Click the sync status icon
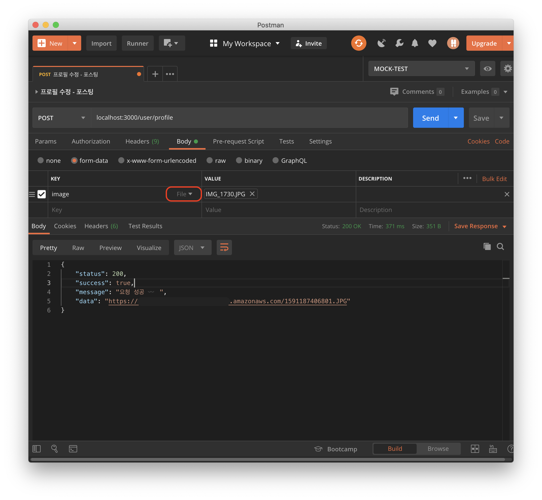The width and height of the screenshot is (542, 500). (359, 43)
